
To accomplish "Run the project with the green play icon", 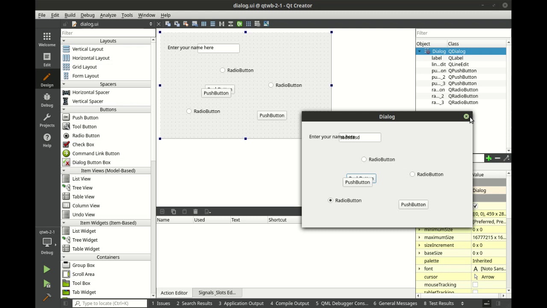I will pyautogui.click(x=47, y=269).
